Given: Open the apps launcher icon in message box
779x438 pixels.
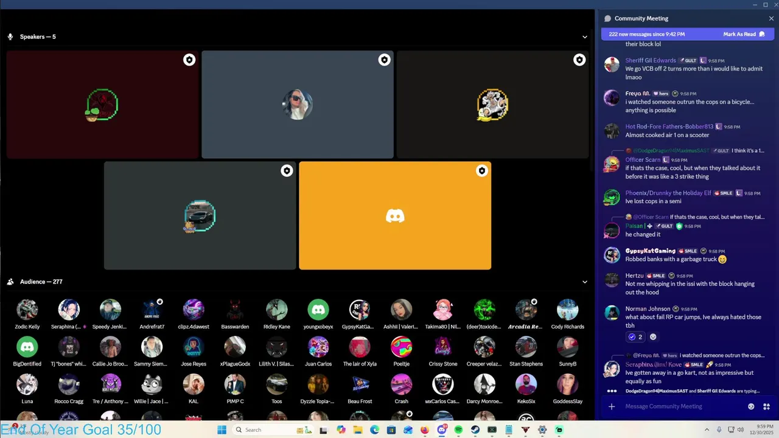Looking at the screenshot, I should point(767,406).
